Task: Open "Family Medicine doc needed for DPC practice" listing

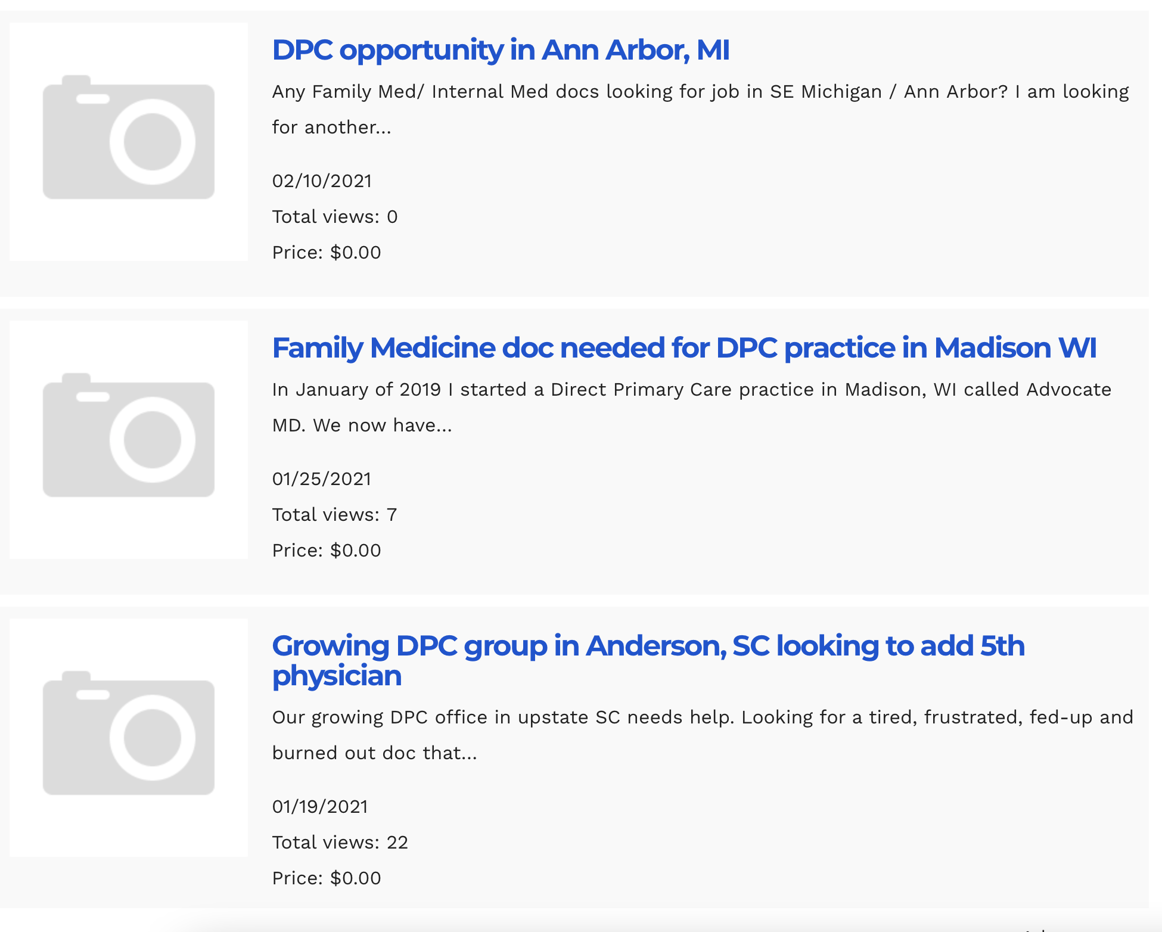Action: tap(683, 348)
